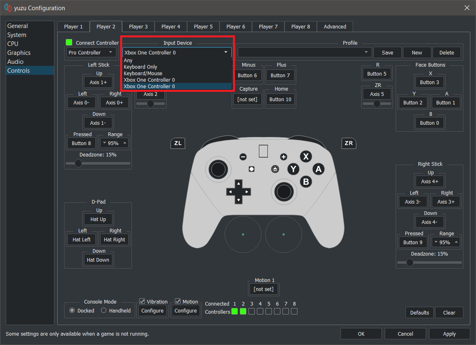
Task: Click the D-pad on controller image
Action: [239, 192]
